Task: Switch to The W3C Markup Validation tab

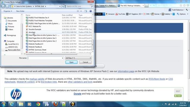Action: point(131,6)
